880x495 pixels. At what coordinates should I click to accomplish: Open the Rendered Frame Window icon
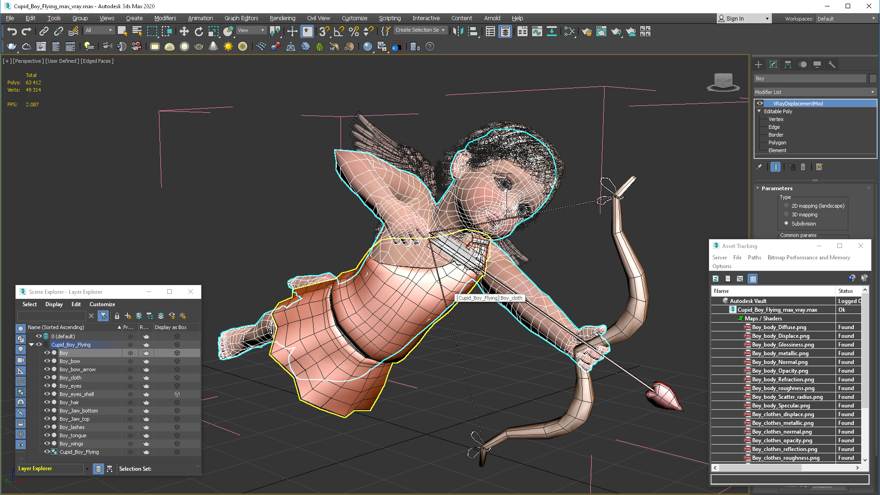[x=601, y=31]
